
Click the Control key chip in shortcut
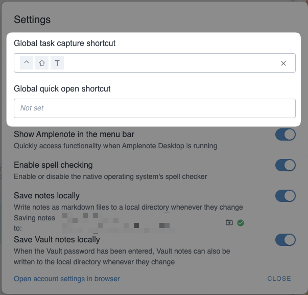click(x=27, y=63)
